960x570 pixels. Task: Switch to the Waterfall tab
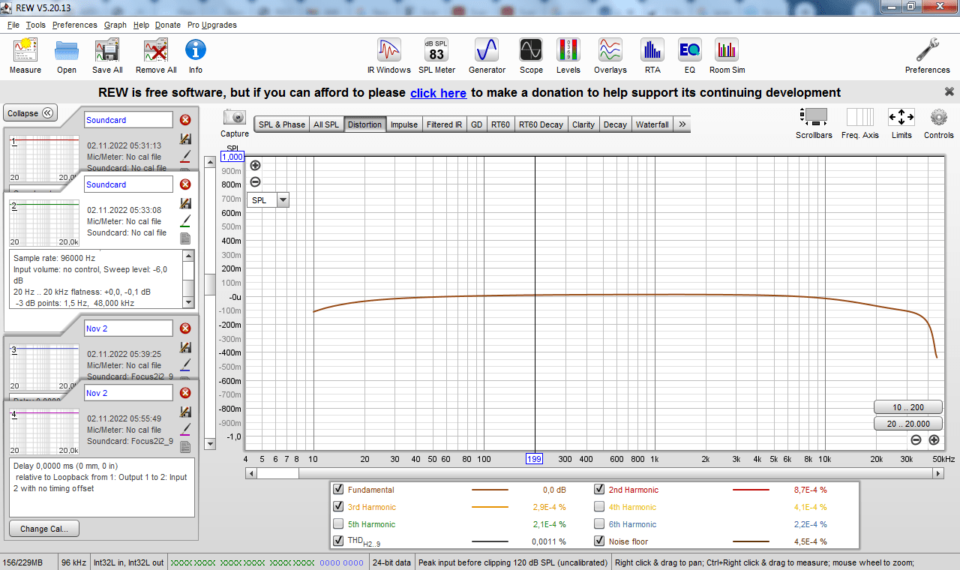tap(652, 124)
